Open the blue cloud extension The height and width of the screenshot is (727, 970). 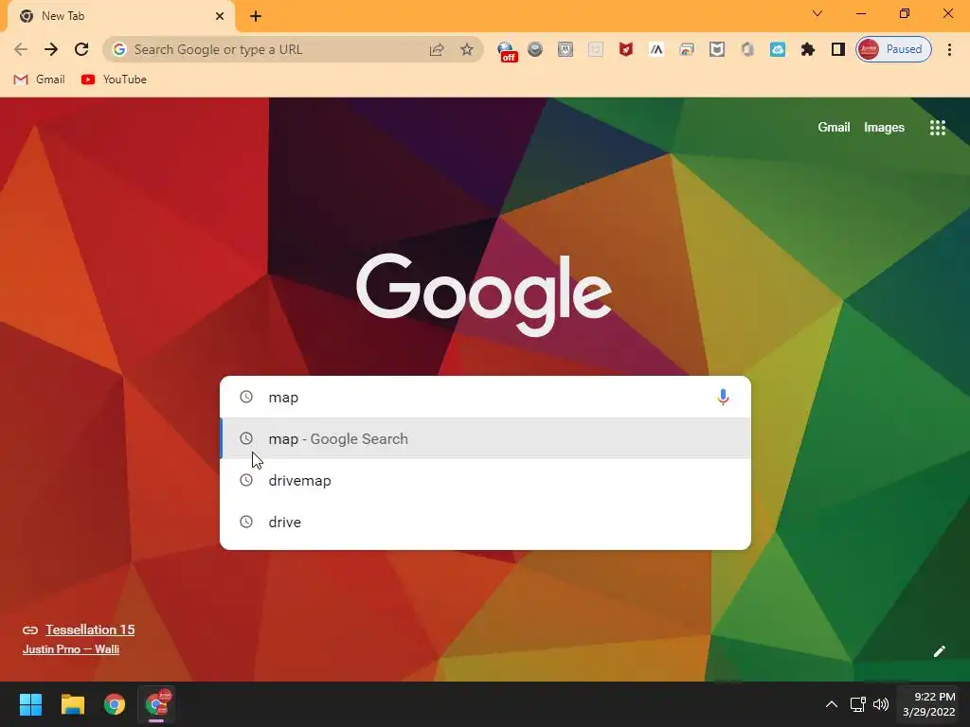click(x=778, y=49)
